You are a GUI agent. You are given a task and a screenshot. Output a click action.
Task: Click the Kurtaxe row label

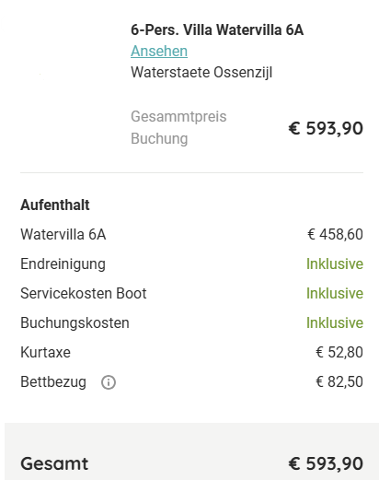45,352
